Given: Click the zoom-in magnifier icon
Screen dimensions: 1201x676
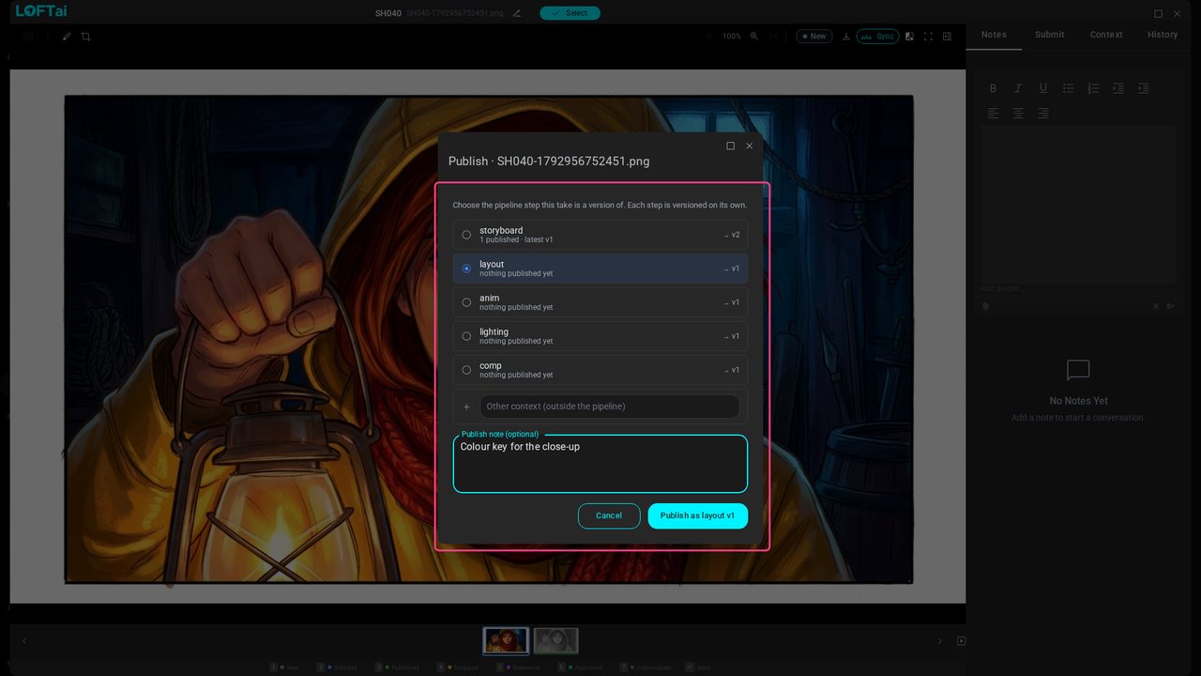Looking at the screenshot, I should pyautogui.click(x=753, y=37).
